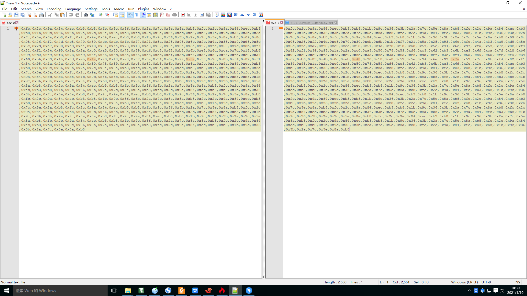Click the Cut scissors icon
This screenshot has width=527, height=296.
pyautogui.click(x=50, y=15)
